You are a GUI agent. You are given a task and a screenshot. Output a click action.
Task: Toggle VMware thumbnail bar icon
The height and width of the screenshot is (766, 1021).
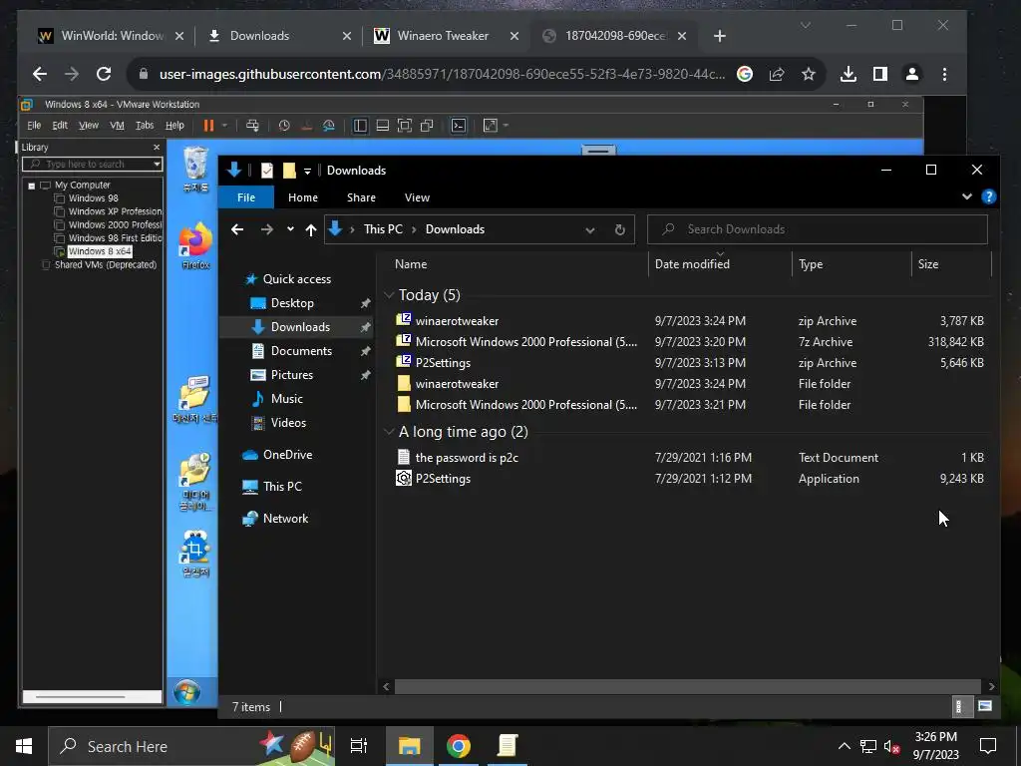[x=383, y=125]
